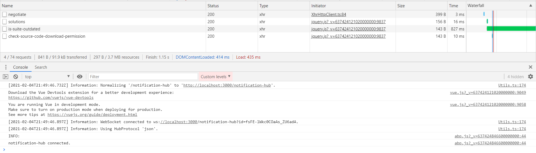
Task: Sort requests by Status column header
Action: (x=213, y=6)
